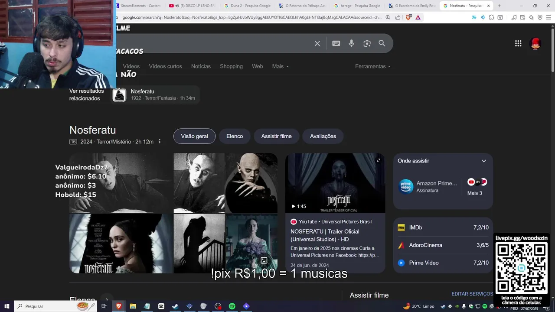The height and width of the screenshot is (312, 555).
Task: Open the Brave hamburger main menu
Action: click(x=548, y=17)
